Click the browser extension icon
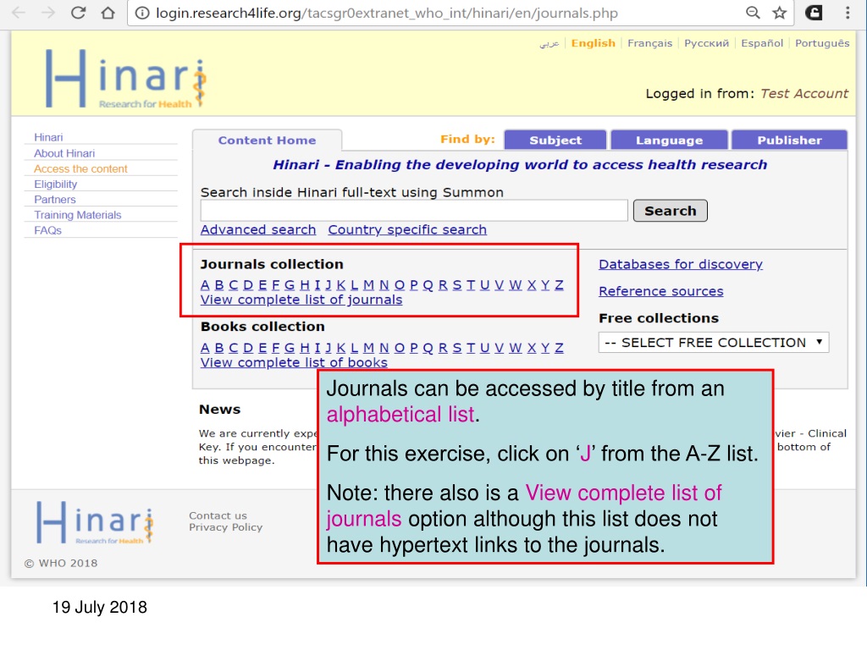 coord(814,13)
